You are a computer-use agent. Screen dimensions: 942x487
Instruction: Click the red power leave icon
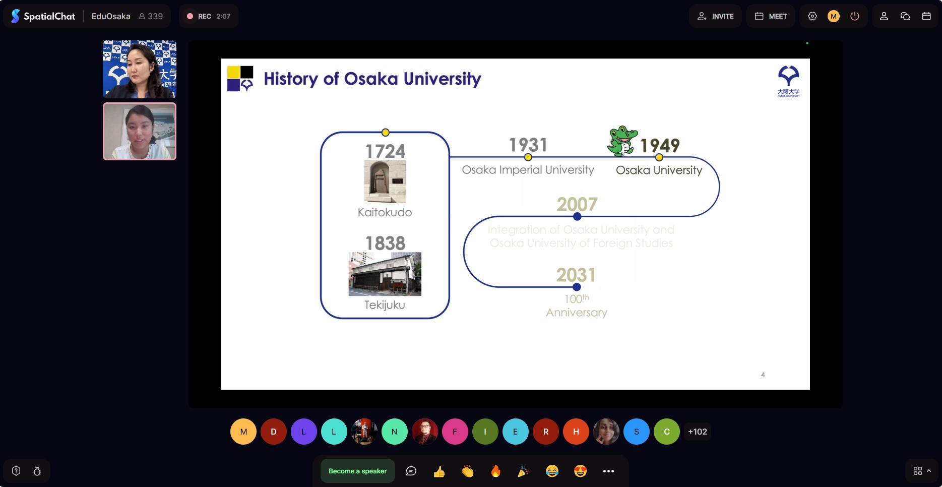[855, 16]
